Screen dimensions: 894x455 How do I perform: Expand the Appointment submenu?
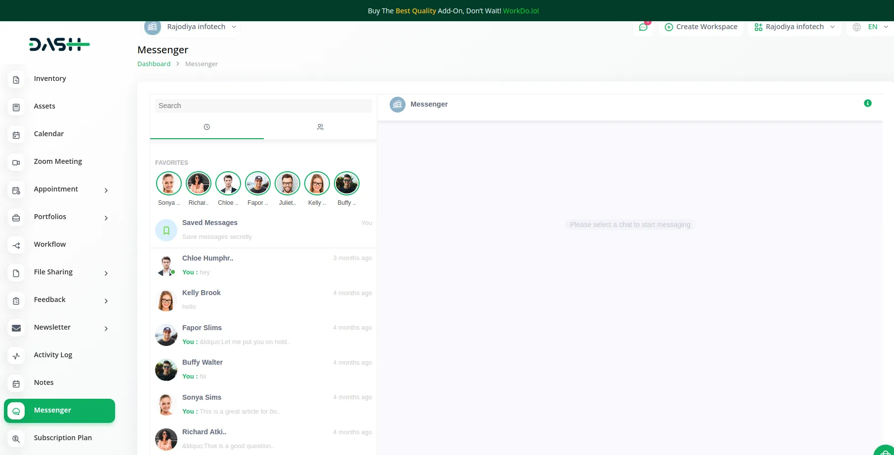pos(106,190)
